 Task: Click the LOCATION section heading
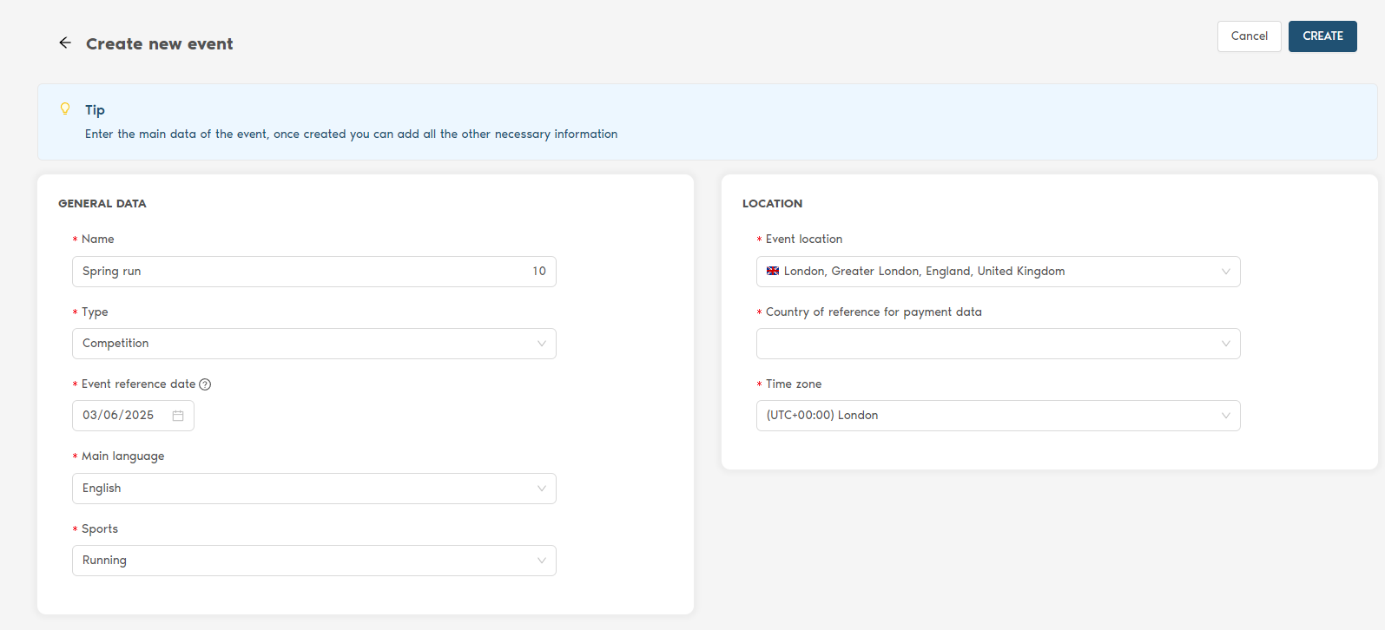[x=772, y=204]
